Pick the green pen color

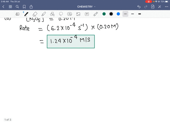point(104,14)
